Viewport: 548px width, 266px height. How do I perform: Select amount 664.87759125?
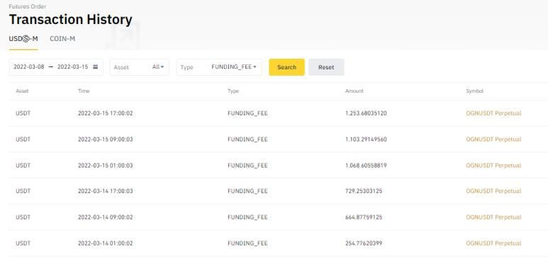[x=364, y=217]
